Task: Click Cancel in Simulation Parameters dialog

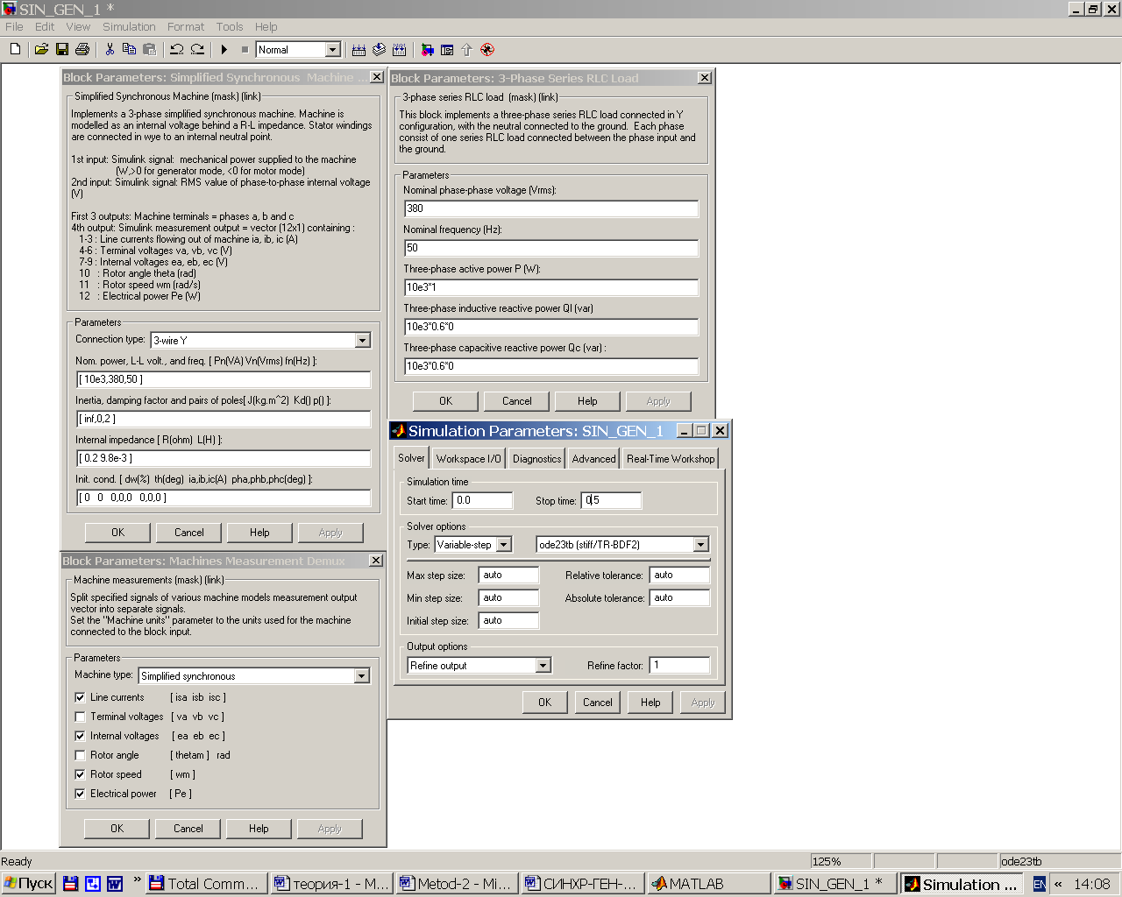Action: click(x=598, y=703)
